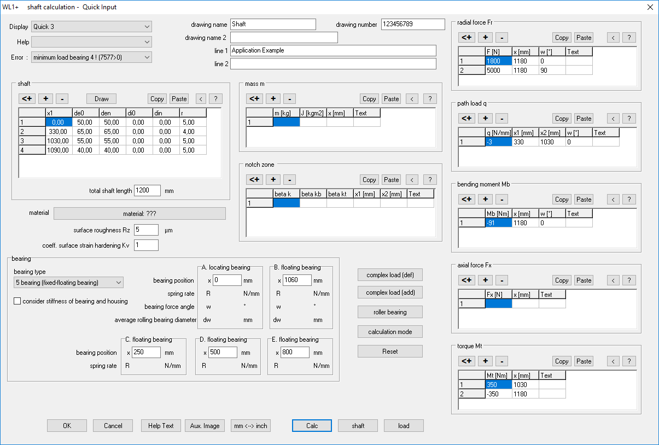The height and width of the screenshot is (445, 659).
Task: Click the '?' help button in radial force Fr panel
Action: [629, 38]
